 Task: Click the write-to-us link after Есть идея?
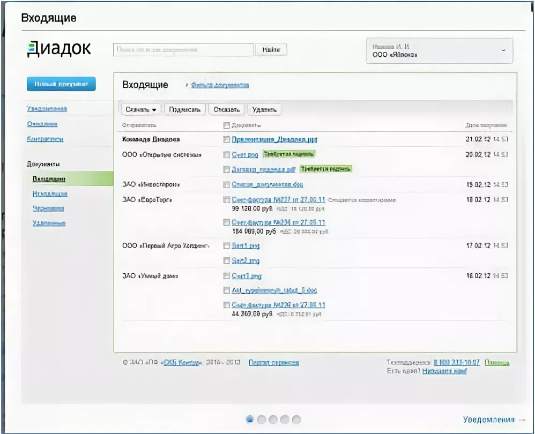[x=444, y=371]
